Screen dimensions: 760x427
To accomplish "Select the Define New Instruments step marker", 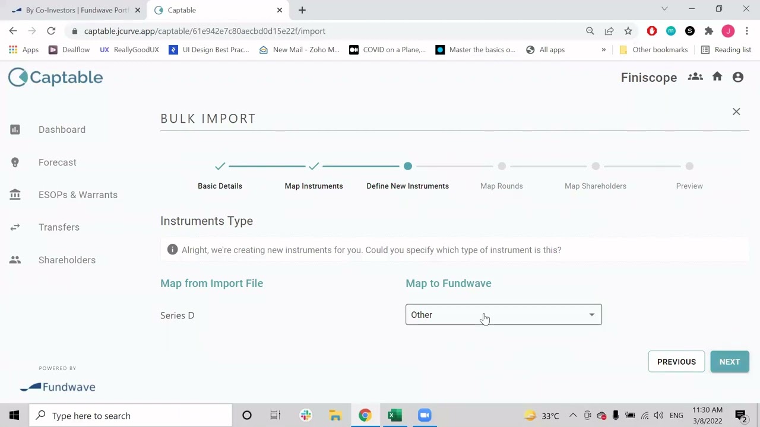I will [x=407, y=166].
